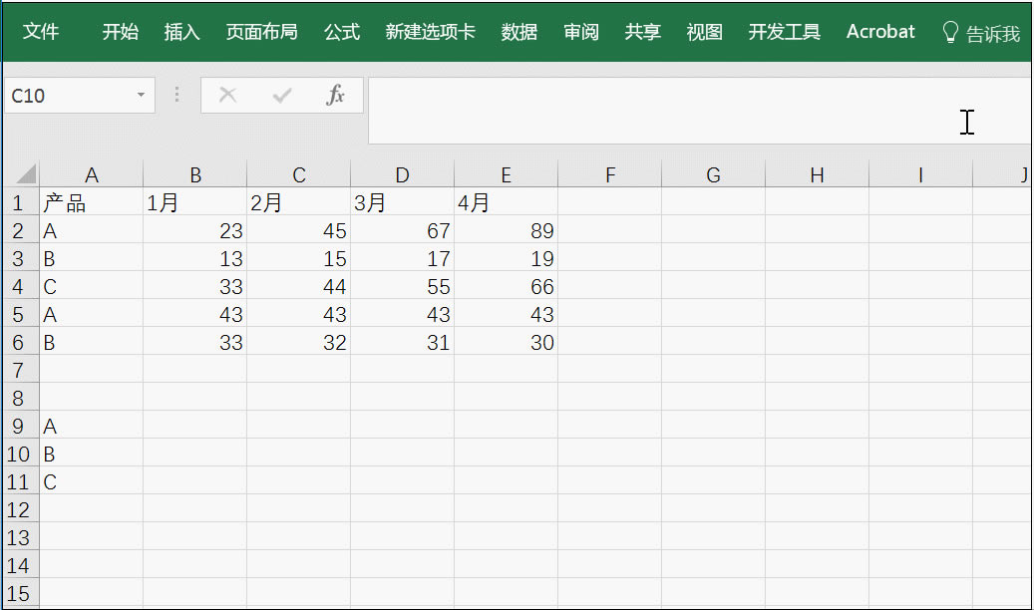Select column I header
1034x610 pixels.
click(x=920, y=174)
